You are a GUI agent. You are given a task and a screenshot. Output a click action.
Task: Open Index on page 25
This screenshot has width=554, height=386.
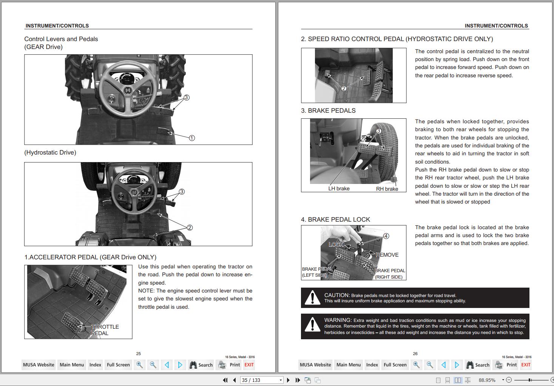coord(95,365)
